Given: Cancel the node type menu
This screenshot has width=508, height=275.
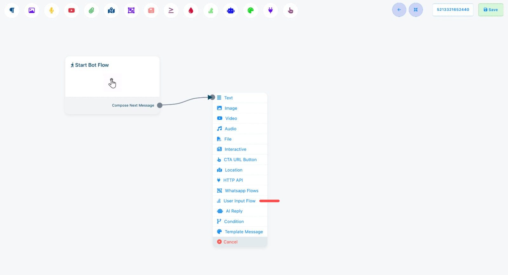Looking at the screenshot, I should pyautogui.click(x=230, y=242).
